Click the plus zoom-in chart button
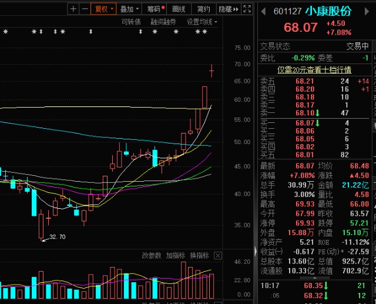Screen dimensions: 376x304 73,9
